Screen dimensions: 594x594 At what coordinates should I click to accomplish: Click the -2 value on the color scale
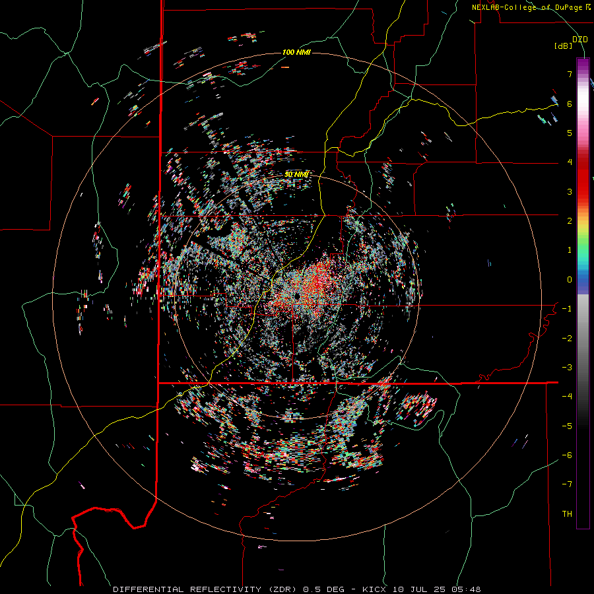pos(567,339)
